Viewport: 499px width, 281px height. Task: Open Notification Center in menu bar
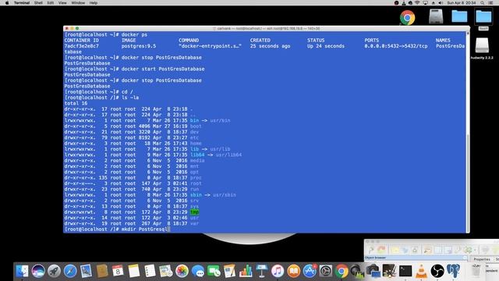(x=491, y=2)
